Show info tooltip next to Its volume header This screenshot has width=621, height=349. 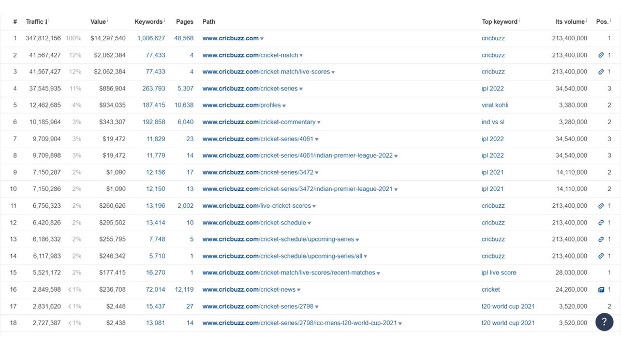586,21
